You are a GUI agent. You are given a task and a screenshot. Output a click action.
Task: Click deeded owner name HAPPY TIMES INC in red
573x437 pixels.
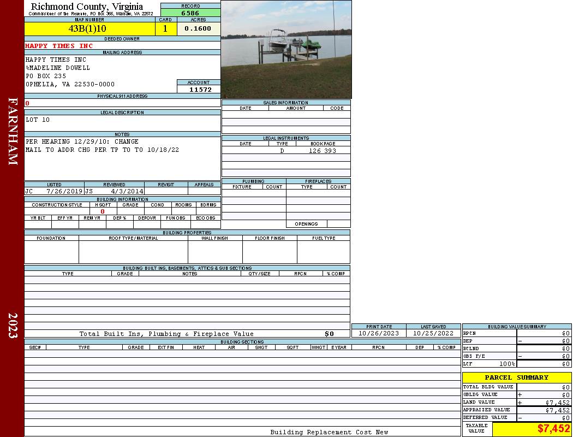click(59, 46)
